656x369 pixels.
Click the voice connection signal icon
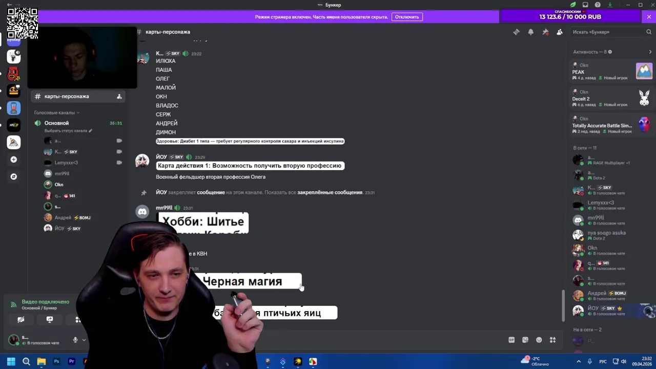[13, 304]
